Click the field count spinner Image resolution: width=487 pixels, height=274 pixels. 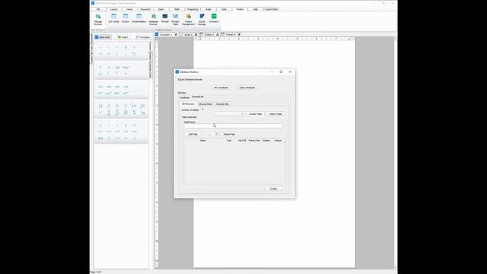[x=212, y=134]
